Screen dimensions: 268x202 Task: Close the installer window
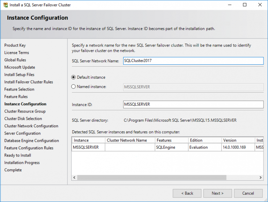pyautogui.click(x=260, y=5)
